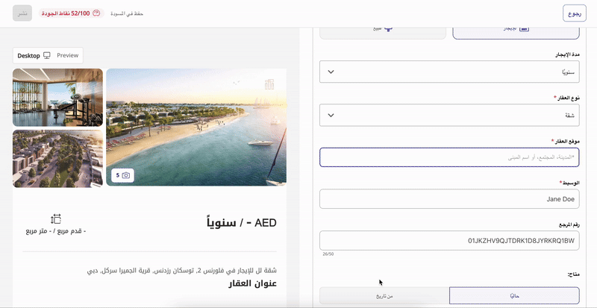Click the area size dimensions icon

(56, 219)
